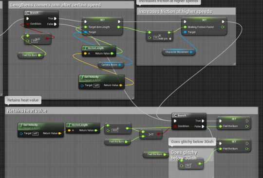Click the resize corner handle of the friction comment
This screenshot has width=263, height=178.
point(234,64)
